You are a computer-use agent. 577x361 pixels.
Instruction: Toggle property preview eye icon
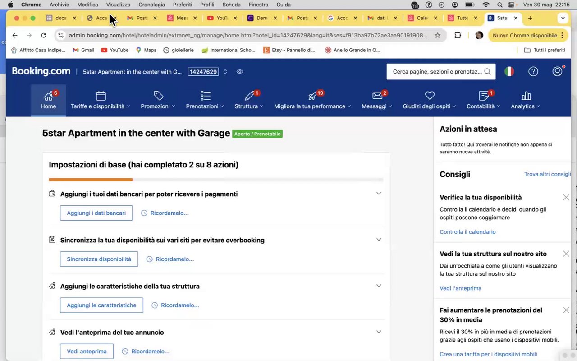click(x=240, y=71)
